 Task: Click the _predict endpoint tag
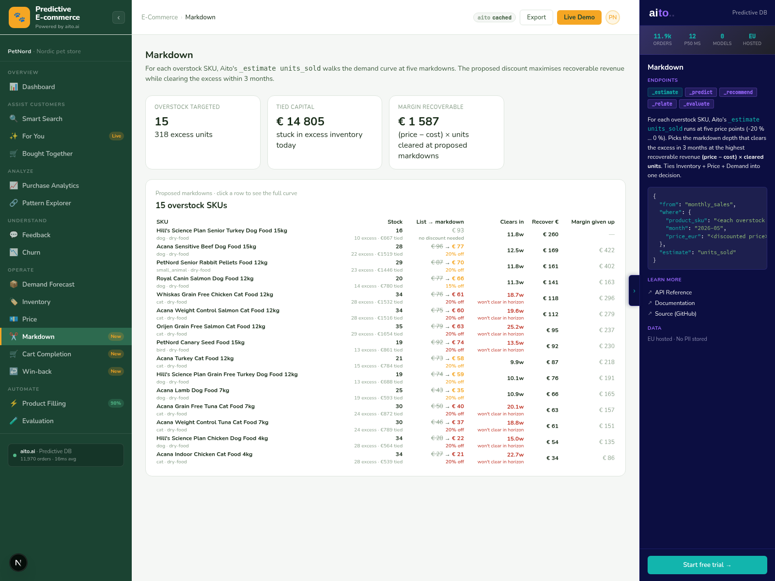click(x=701, y=92)
